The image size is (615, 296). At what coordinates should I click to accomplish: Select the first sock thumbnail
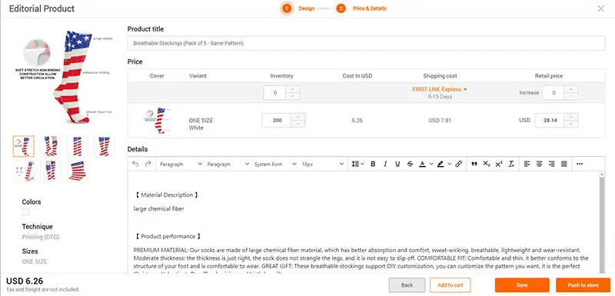coord(24,146)
